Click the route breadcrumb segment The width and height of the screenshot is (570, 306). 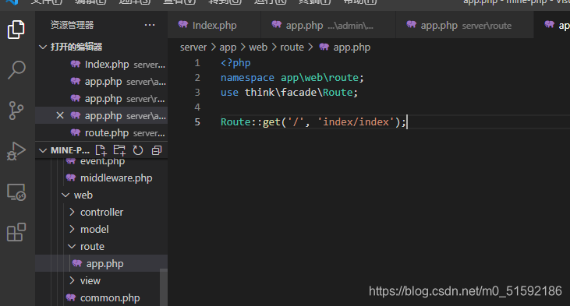[x=292, y=47]
